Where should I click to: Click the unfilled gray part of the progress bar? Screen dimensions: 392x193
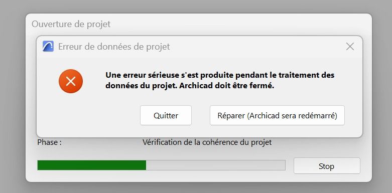tap(215, 165)
